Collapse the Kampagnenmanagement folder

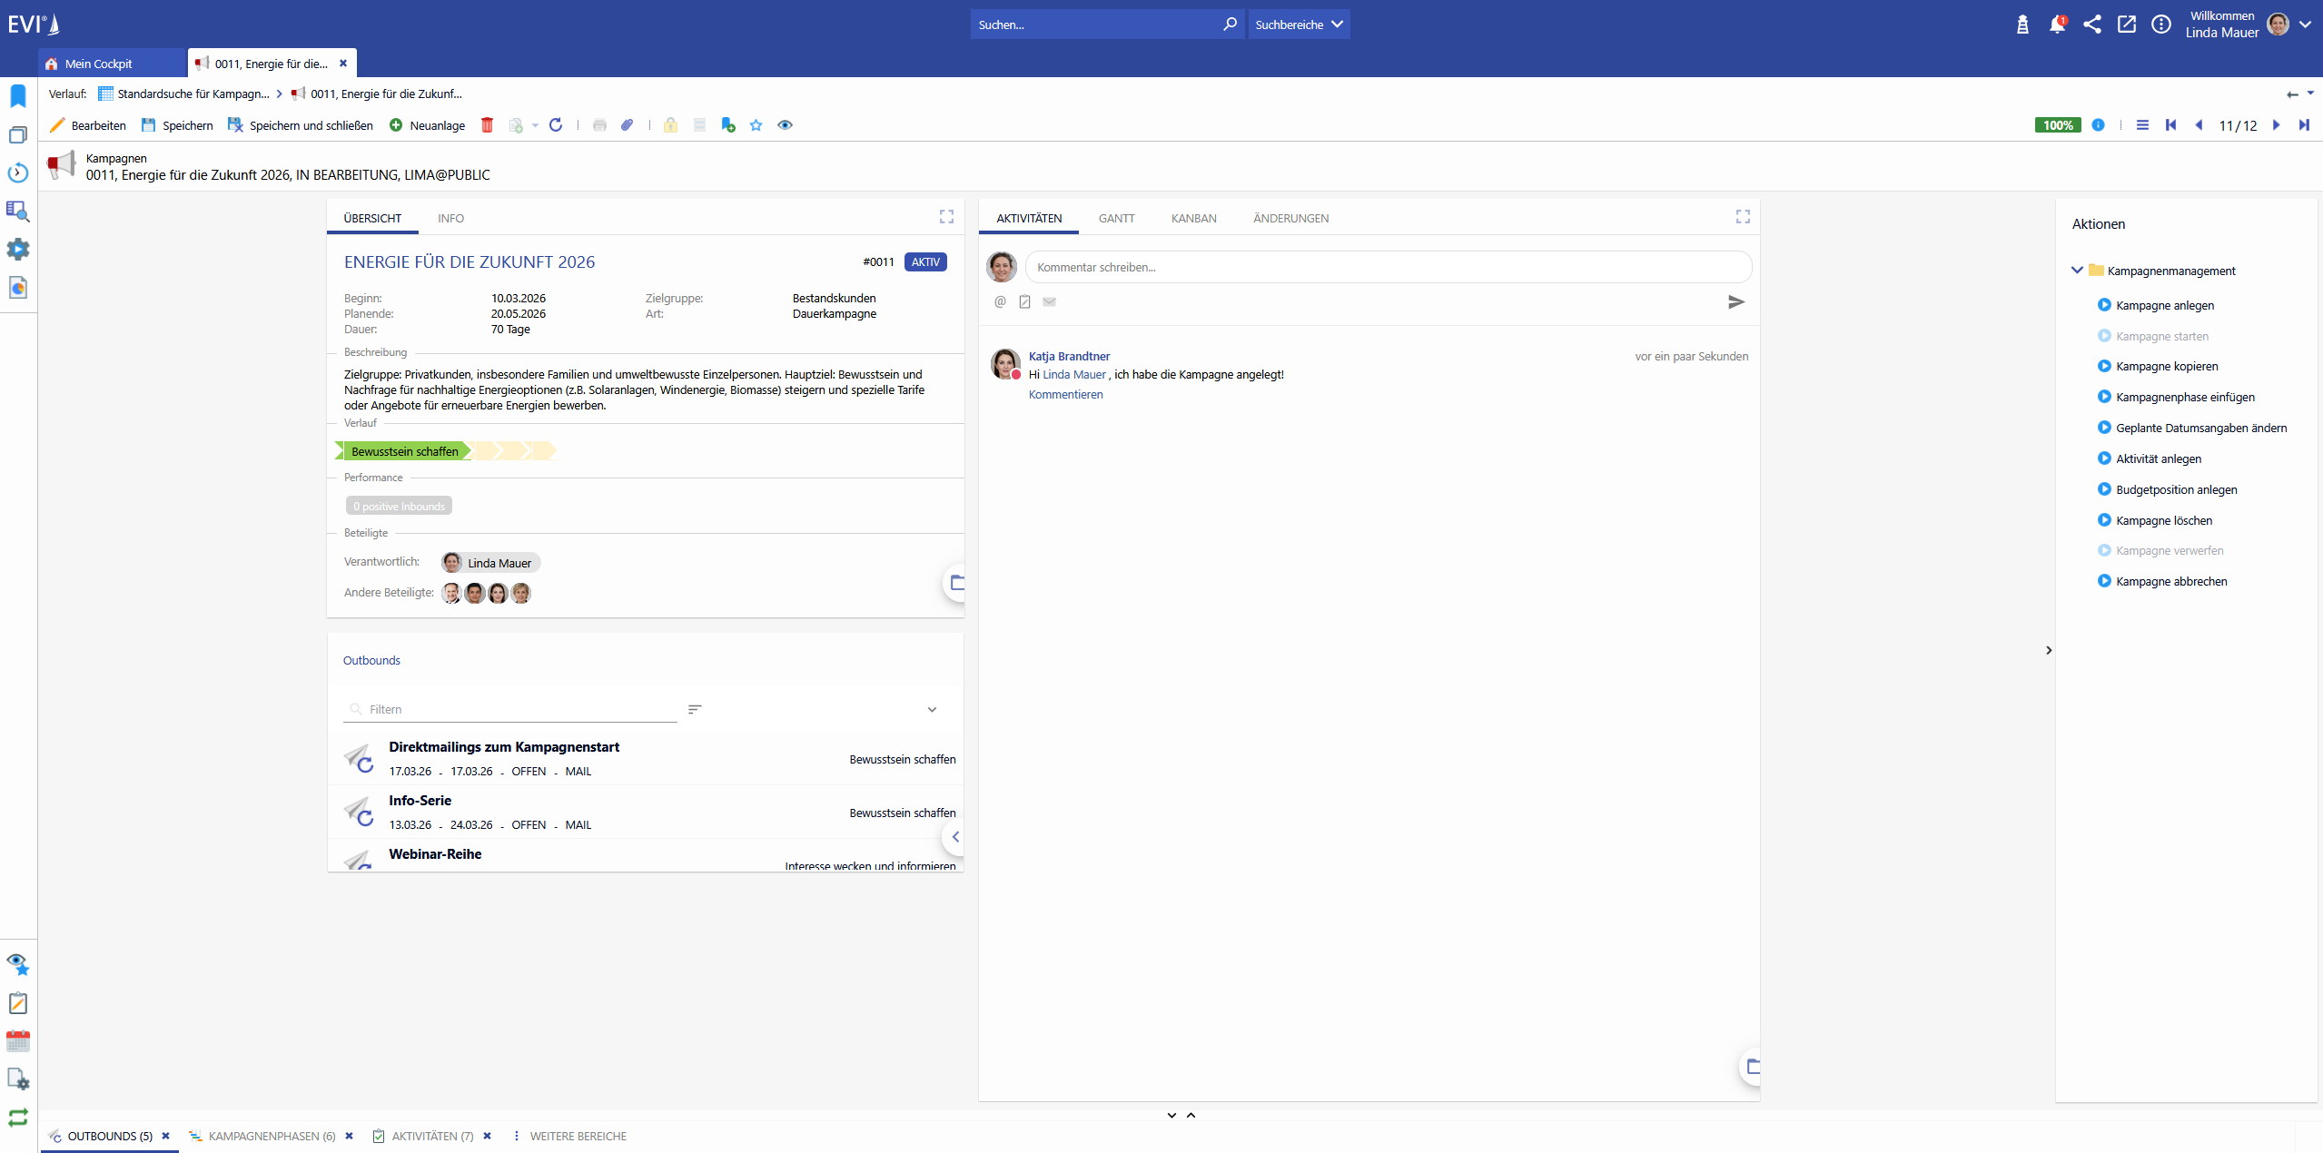coord(2077,271)
